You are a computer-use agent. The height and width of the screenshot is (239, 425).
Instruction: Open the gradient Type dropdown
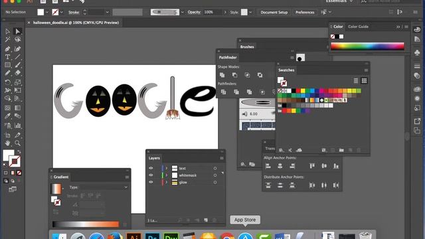point(104,187)
